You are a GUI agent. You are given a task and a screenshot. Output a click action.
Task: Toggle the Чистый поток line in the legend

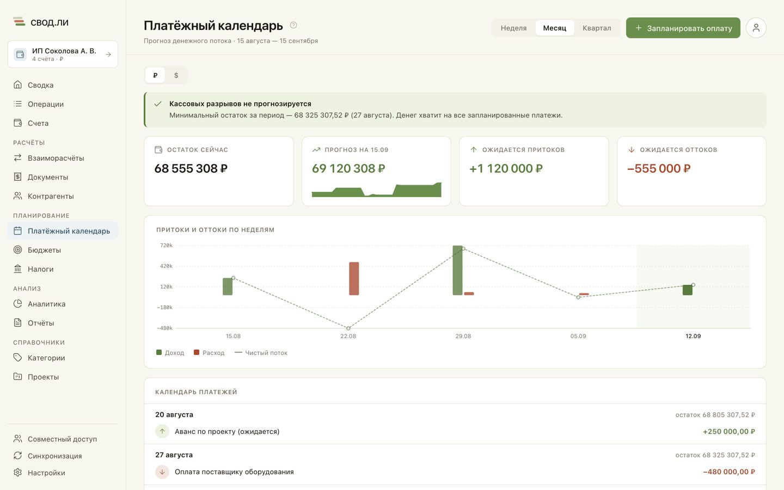point(261,353)
